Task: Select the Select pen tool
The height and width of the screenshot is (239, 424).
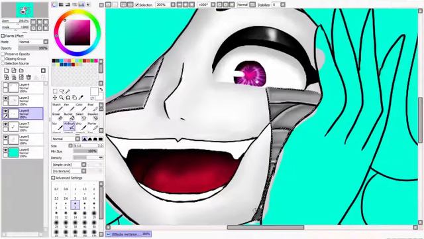Action: click(x=81, y=117)
